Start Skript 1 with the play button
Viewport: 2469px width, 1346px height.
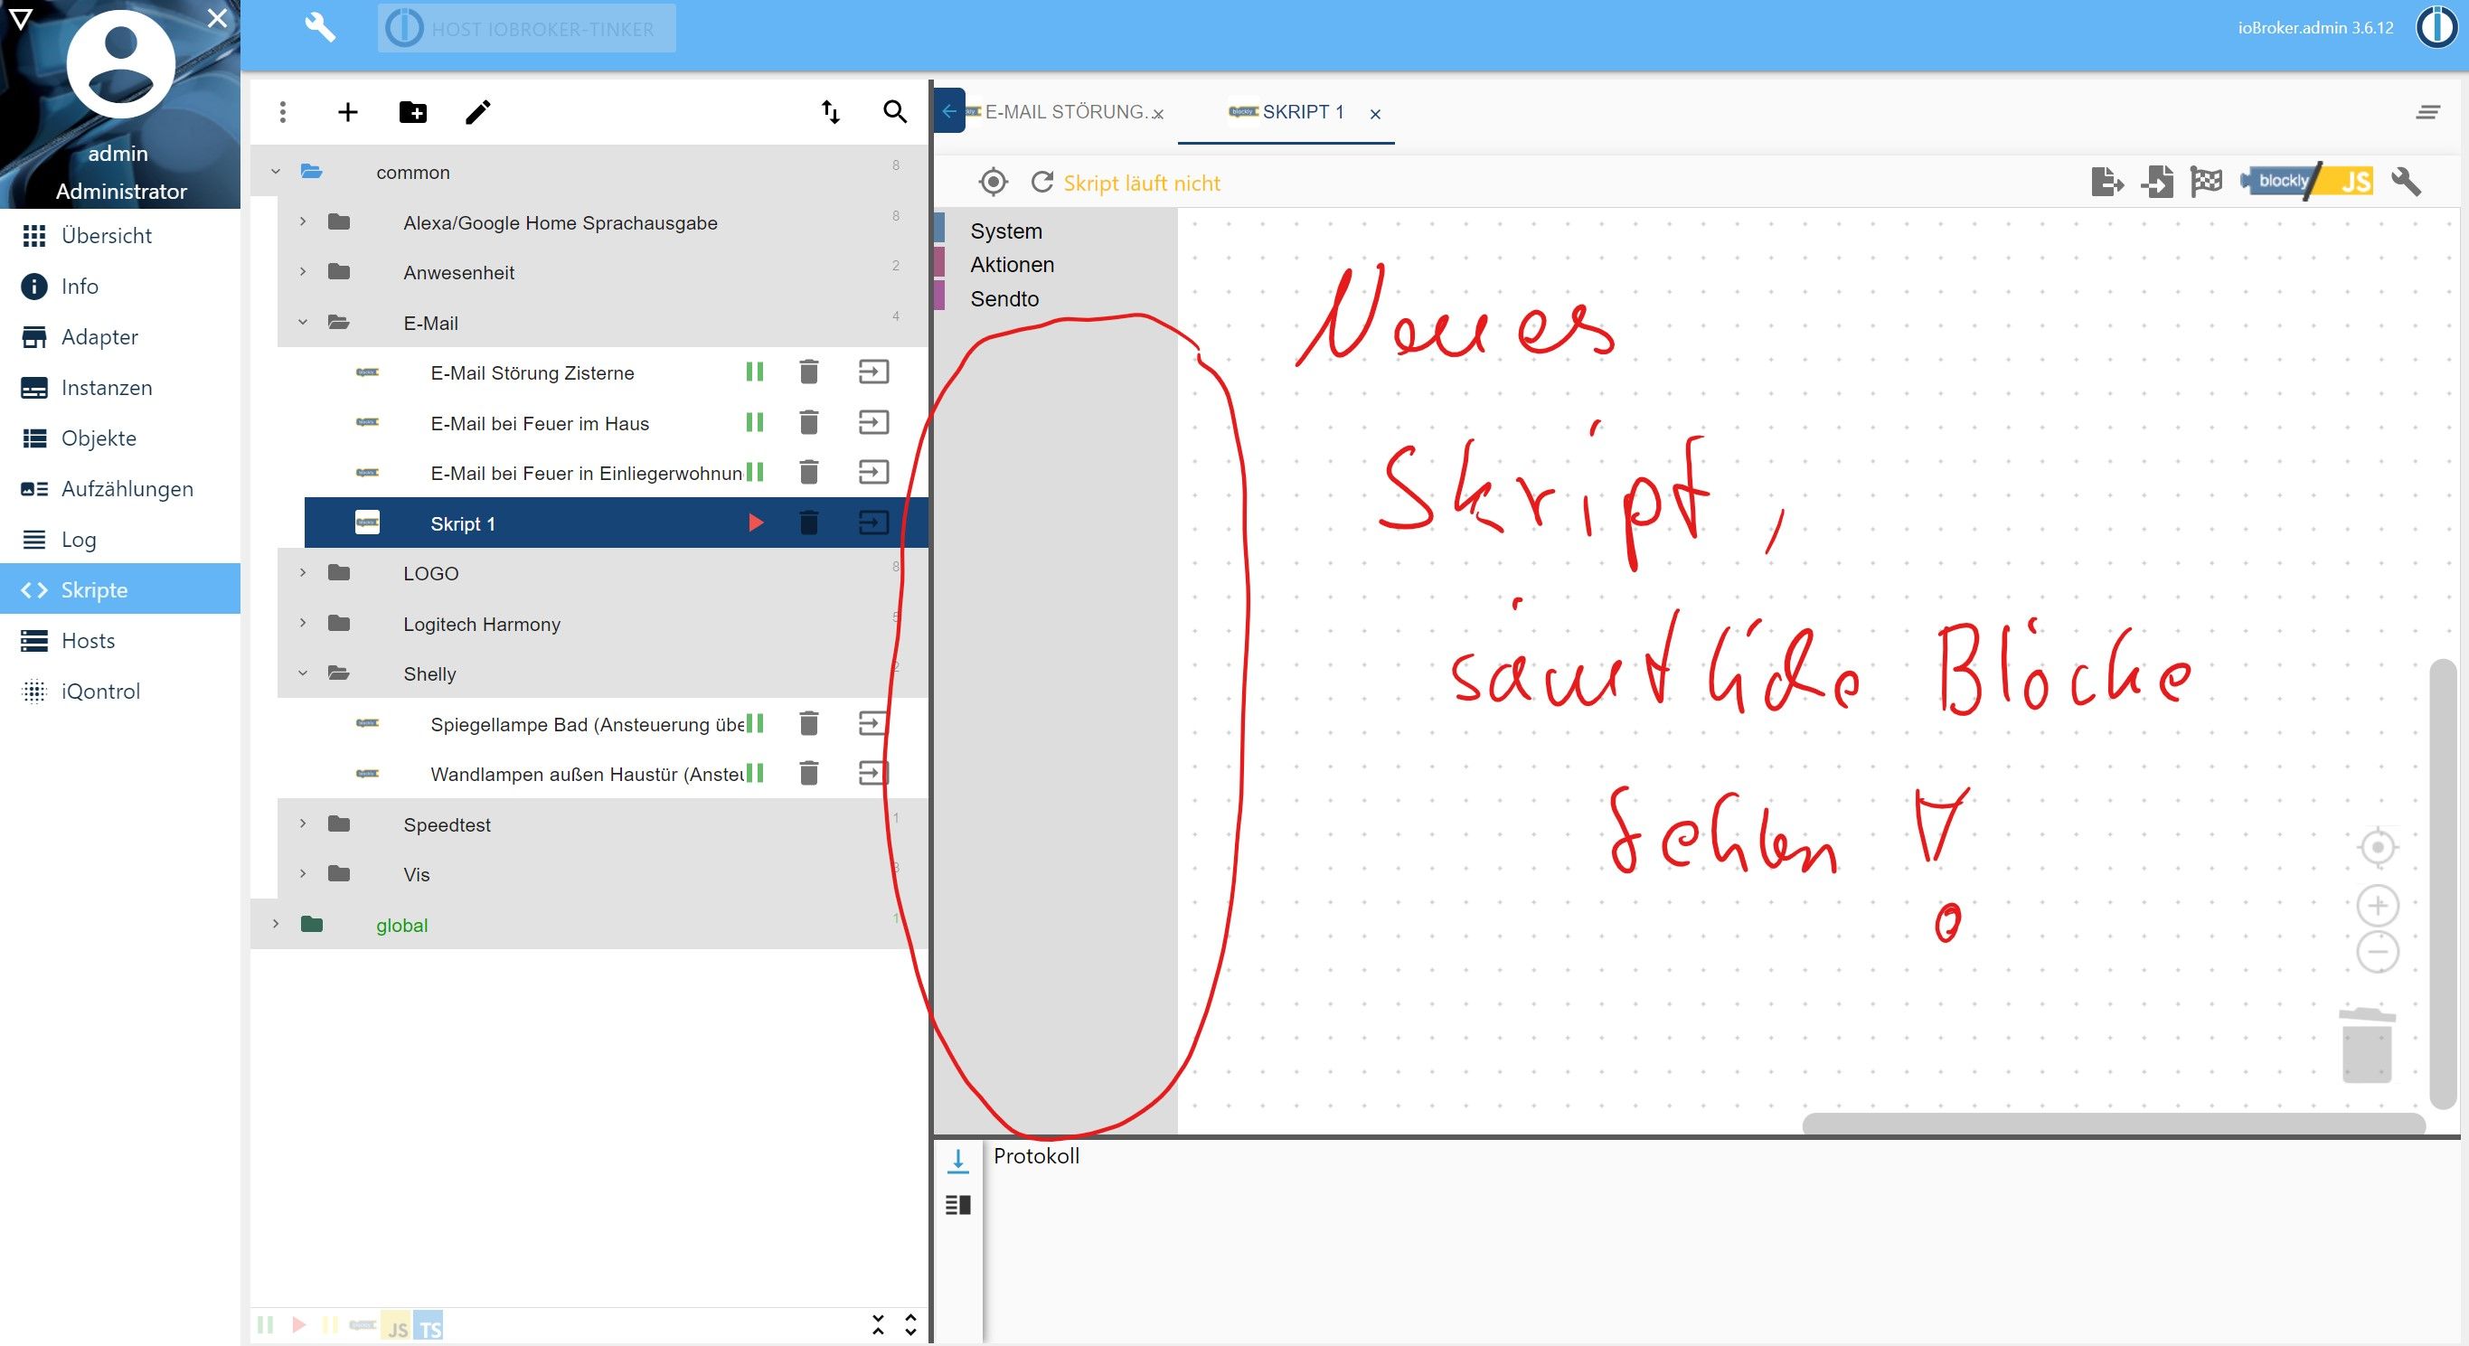pyautogui.click(x=755, y=522)
